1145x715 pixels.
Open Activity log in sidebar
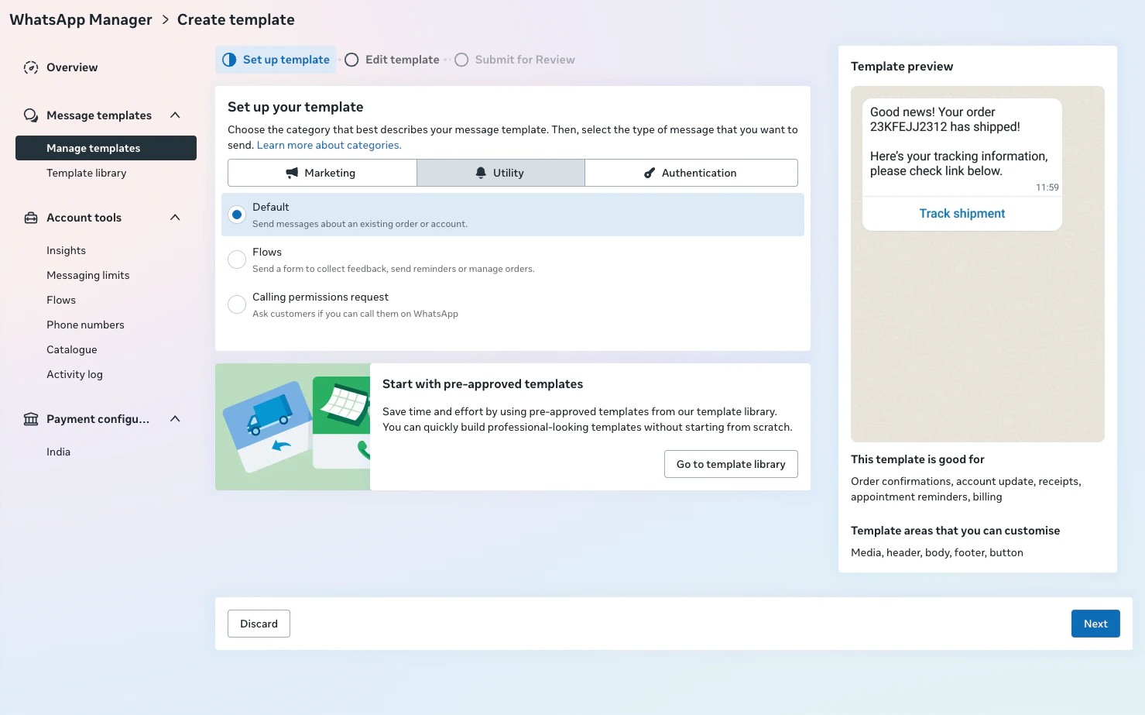[x=74, y=374]
